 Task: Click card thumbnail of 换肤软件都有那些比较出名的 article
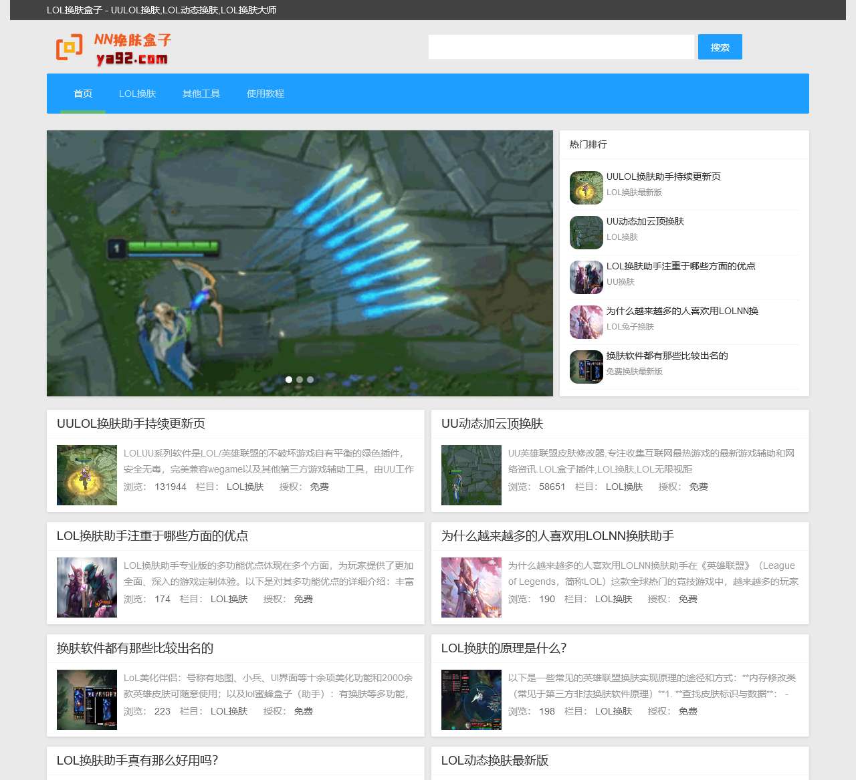87,700
